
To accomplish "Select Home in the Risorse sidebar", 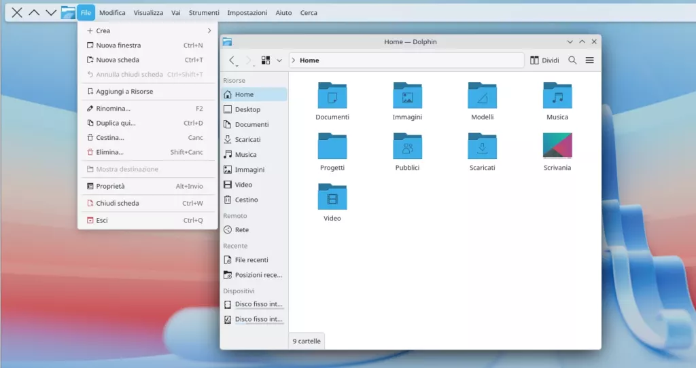I will [254, 94].
